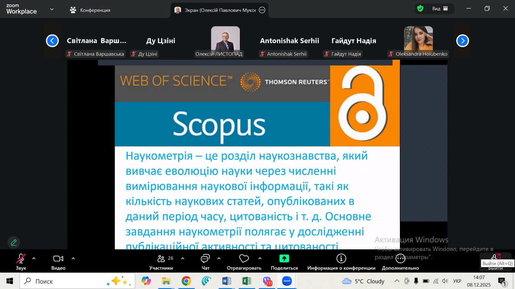
Task: Switch keyboard language УКР indicator
Action: pos(457,281)
